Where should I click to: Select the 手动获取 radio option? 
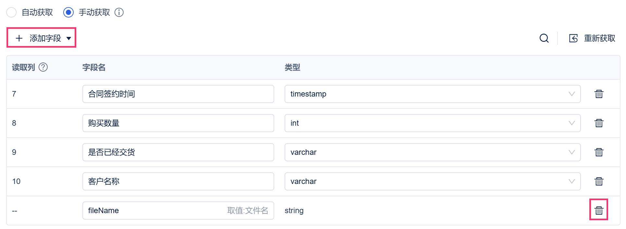(x=68, y=12)
